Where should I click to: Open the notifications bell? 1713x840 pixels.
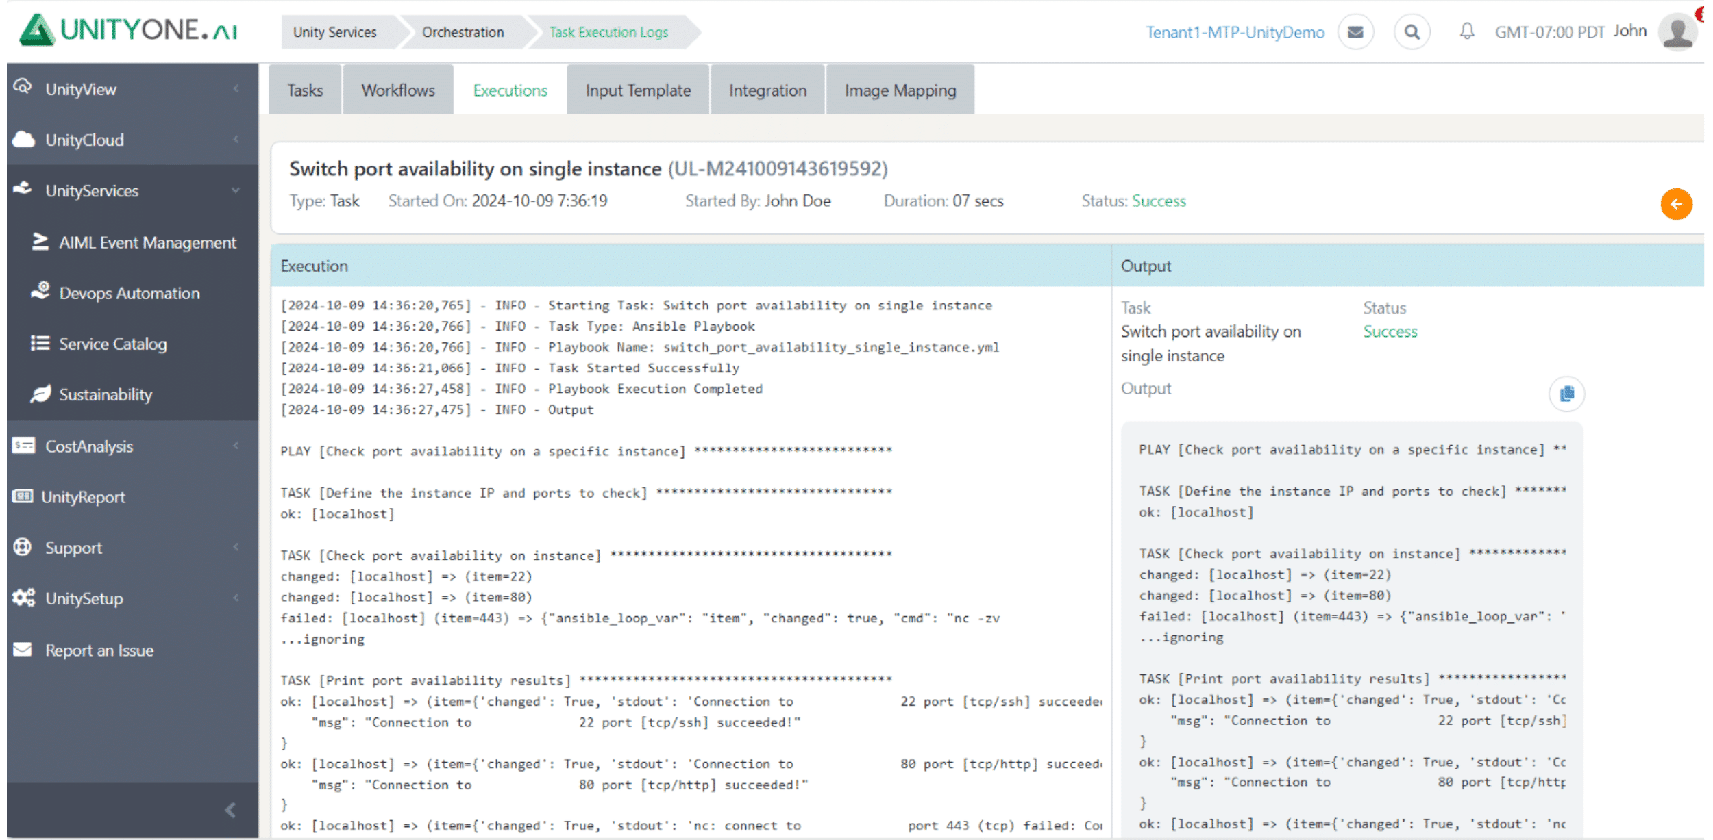point(1466,31)
